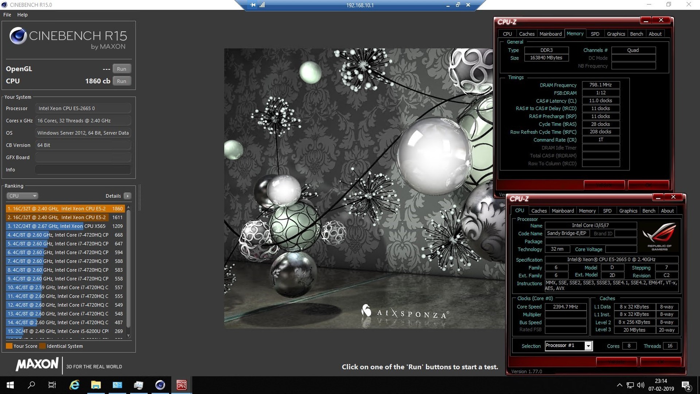Switch to Cinebench taskbar icon
Image resolution: width=700 pixels, height=394 pixels.
click(x=160, y=385)
